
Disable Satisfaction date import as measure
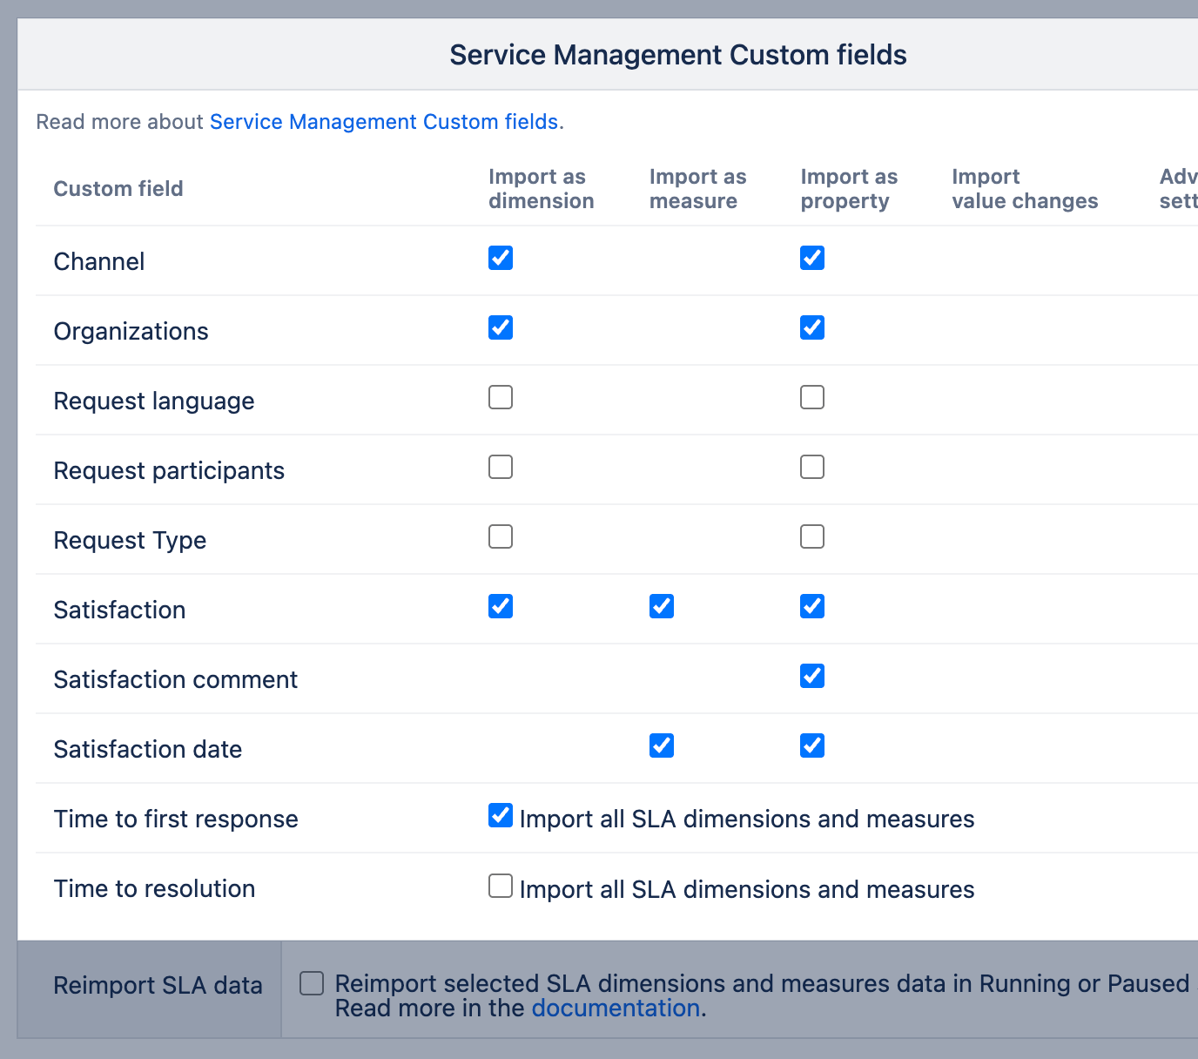coord(662,745)
